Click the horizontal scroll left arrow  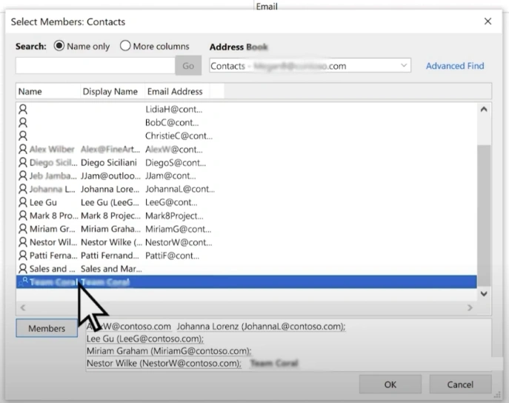(23, 307)
